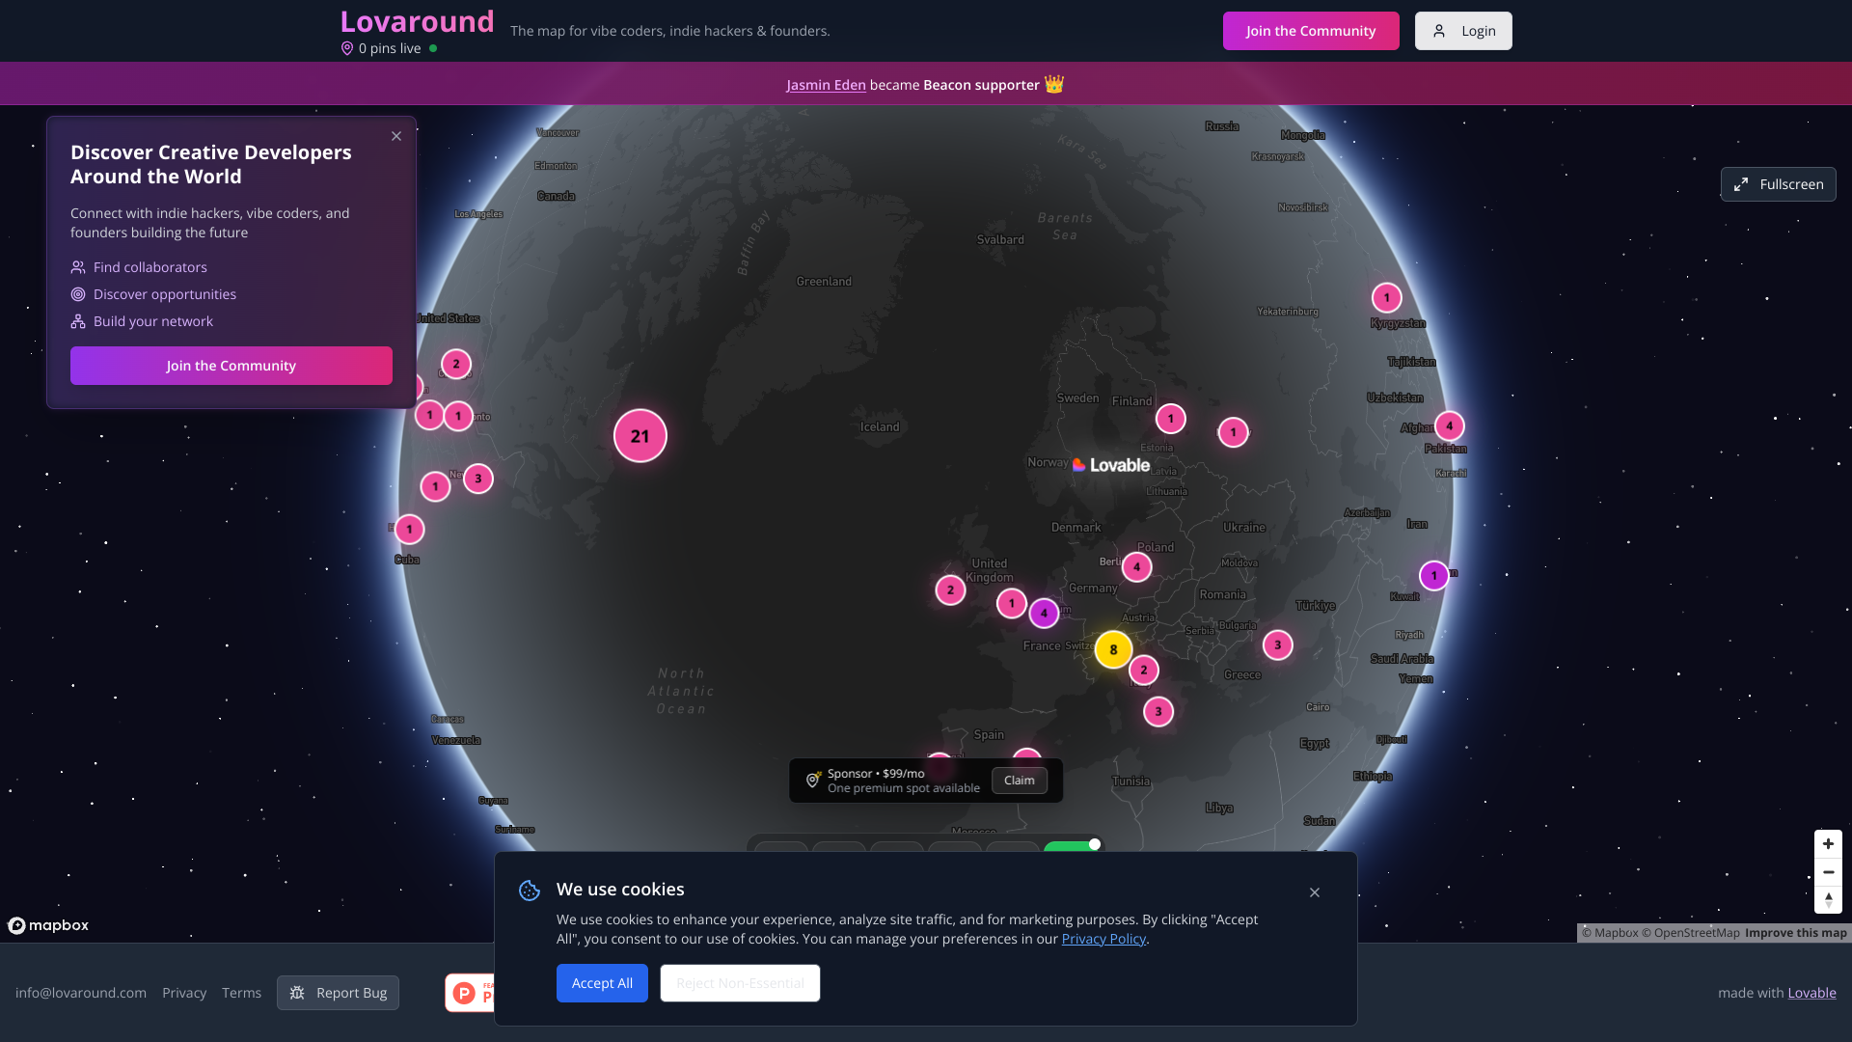Click the 21-pin cluster on the map
Image resolution: width=1852 pixels, height=1042 pixels.
pyautogui.click(x=640, y=435)
